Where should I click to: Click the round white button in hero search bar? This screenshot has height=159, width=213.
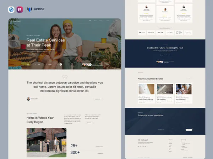pos(61,64)
